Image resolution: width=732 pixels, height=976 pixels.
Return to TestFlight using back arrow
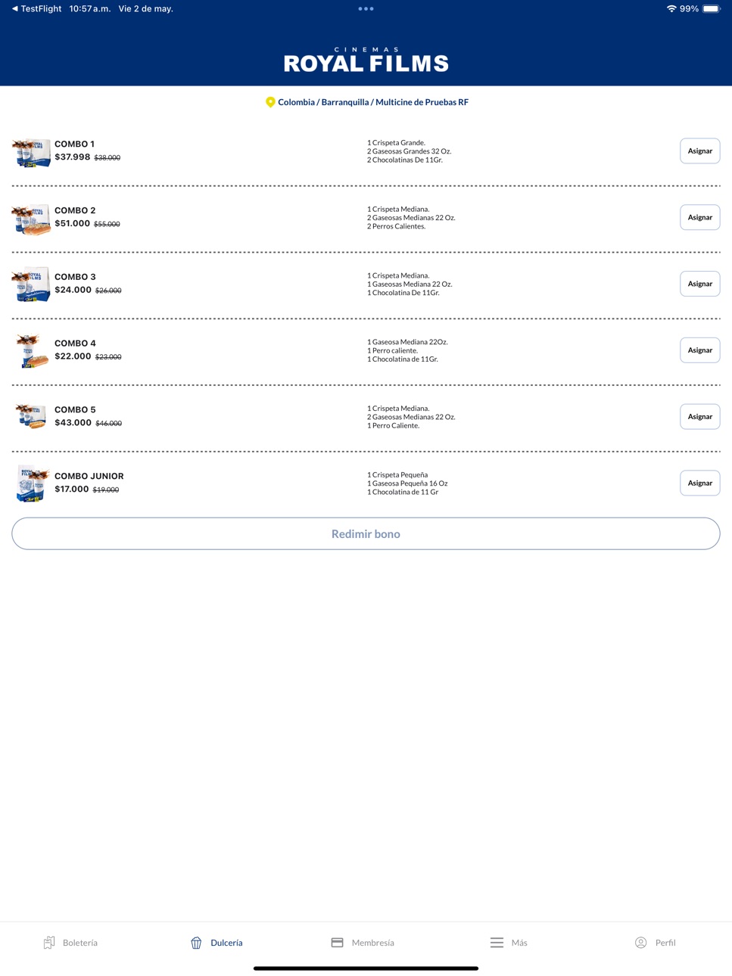coord(14,9)
